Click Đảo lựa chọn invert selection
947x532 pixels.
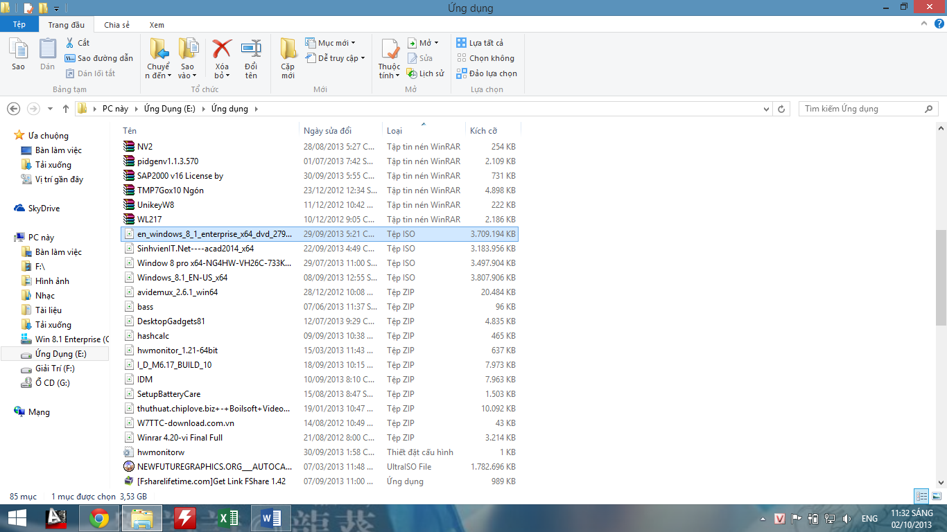[487, 73]
